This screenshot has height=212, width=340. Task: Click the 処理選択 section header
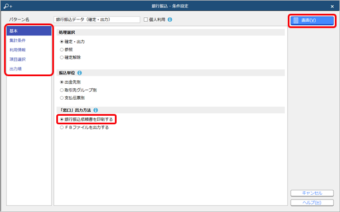click(171, 33)
